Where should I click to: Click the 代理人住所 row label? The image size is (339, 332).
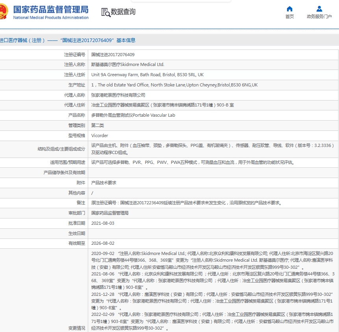click(x=74, y=105)
